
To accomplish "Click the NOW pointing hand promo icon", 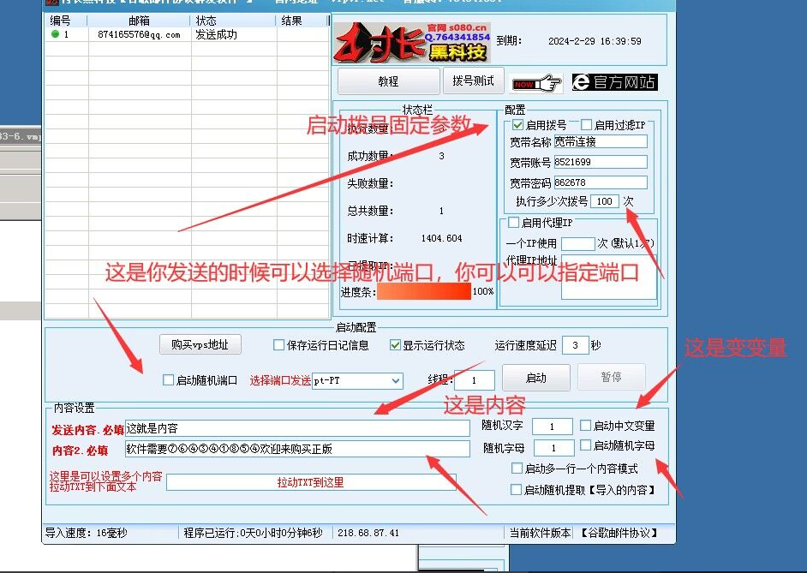I will (538, 81).
